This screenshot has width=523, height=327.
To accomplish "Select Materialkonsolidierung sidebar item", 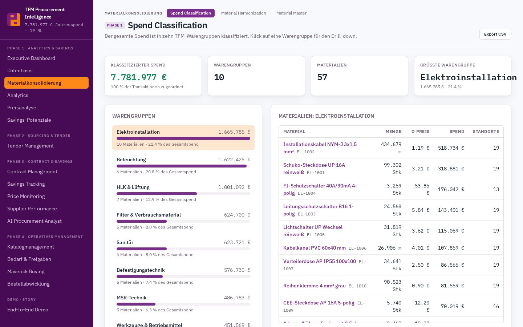I will click(46, 83).
